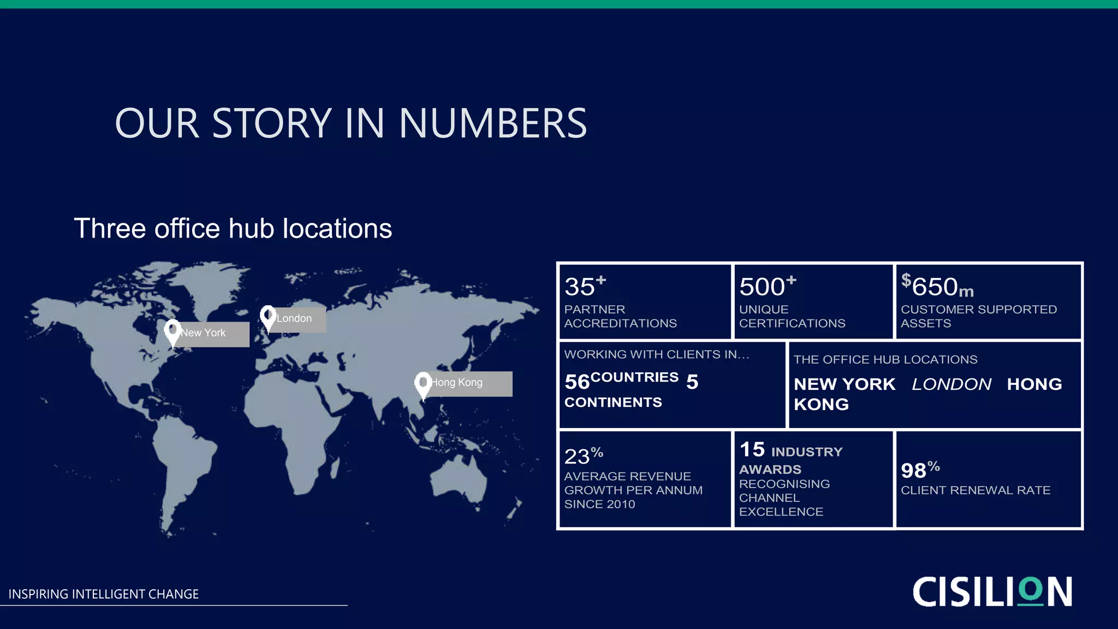Click the 56 Countries 5 Continents tile
This screenshot has width=1118, height=629.
[671, 385]
